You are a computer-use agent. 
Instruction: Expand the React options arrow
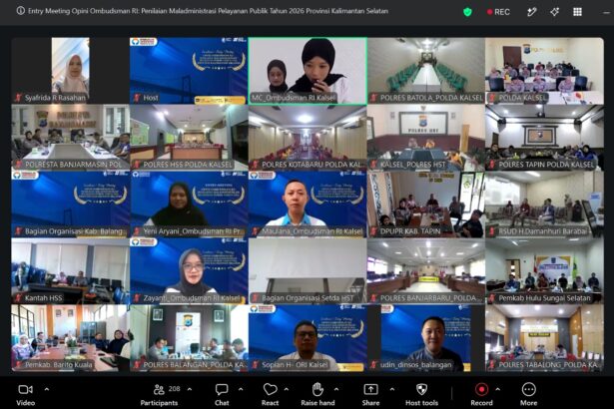(x=287, y=389)
